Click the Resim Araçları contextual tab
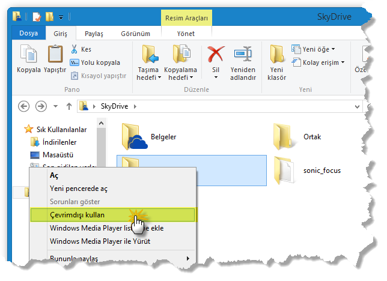This screenshot has height=281, width=387. (186, 18)
